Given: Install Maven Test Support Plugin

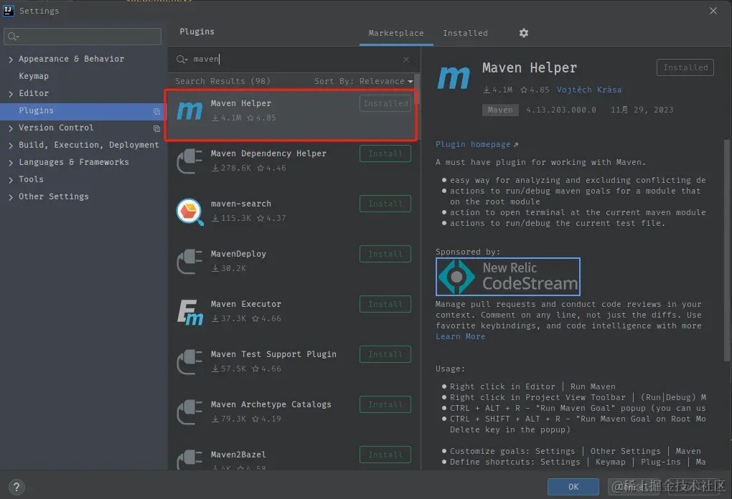Looking at the screenshot, I should (385, 354).
